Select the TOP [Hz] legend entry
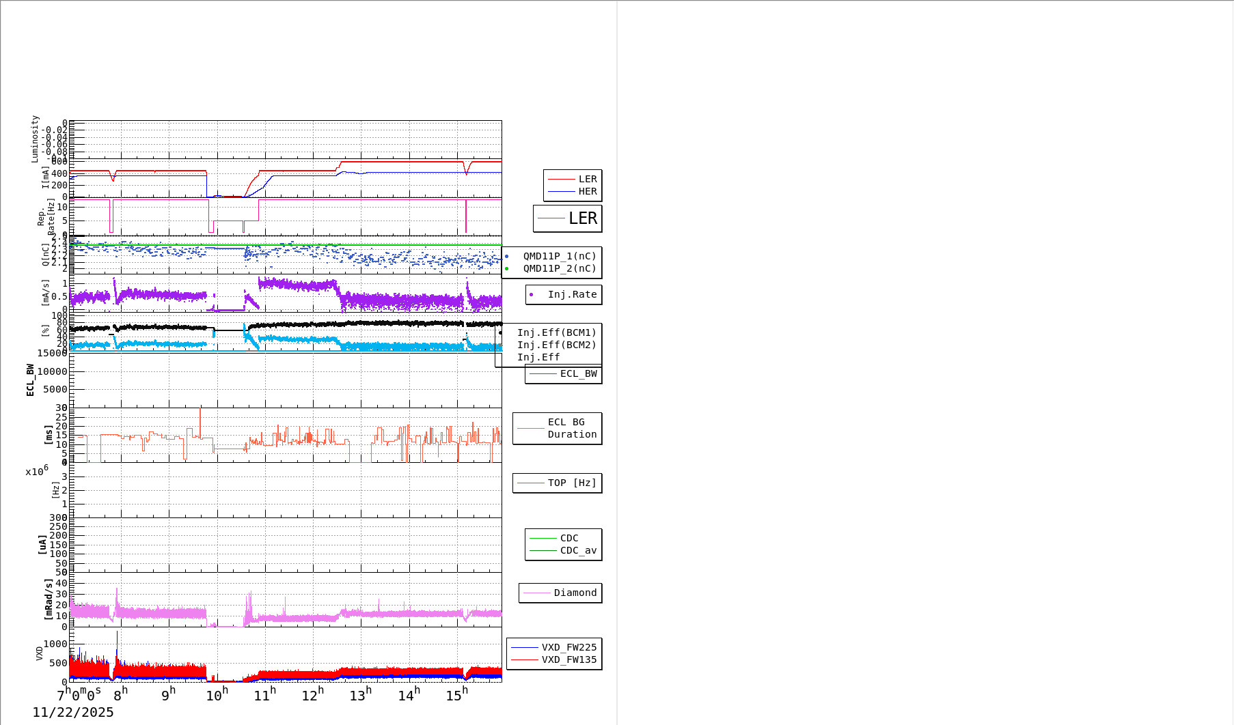 point(558,483)
